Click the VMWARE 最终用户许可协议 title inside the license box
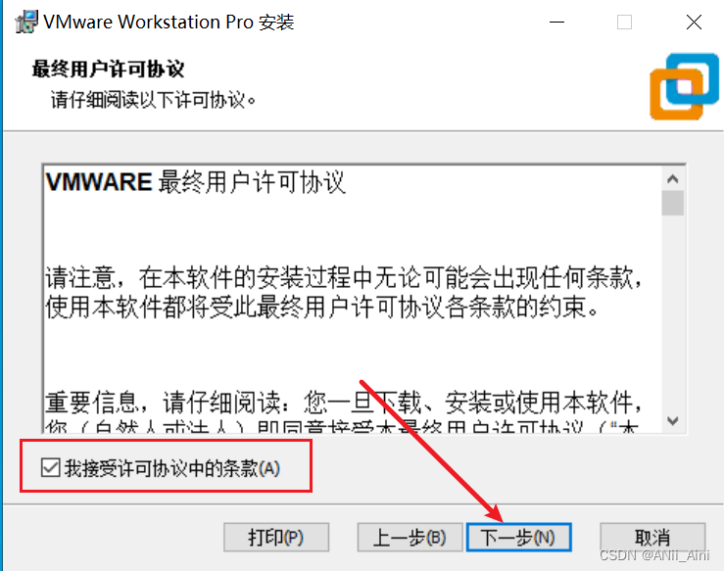Screen dimensions: 724x571 coord(196,182)
